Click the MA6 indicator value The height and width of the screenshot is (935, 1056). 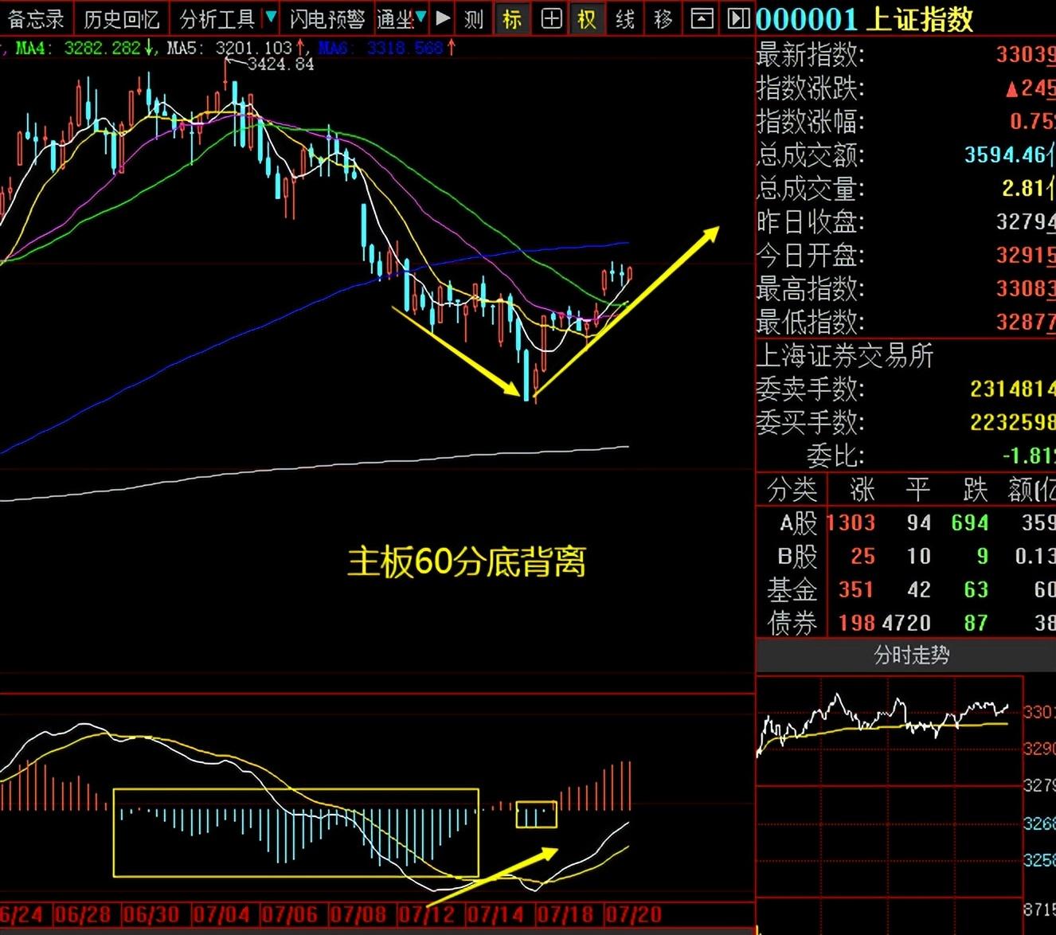(x=388, y=49)
